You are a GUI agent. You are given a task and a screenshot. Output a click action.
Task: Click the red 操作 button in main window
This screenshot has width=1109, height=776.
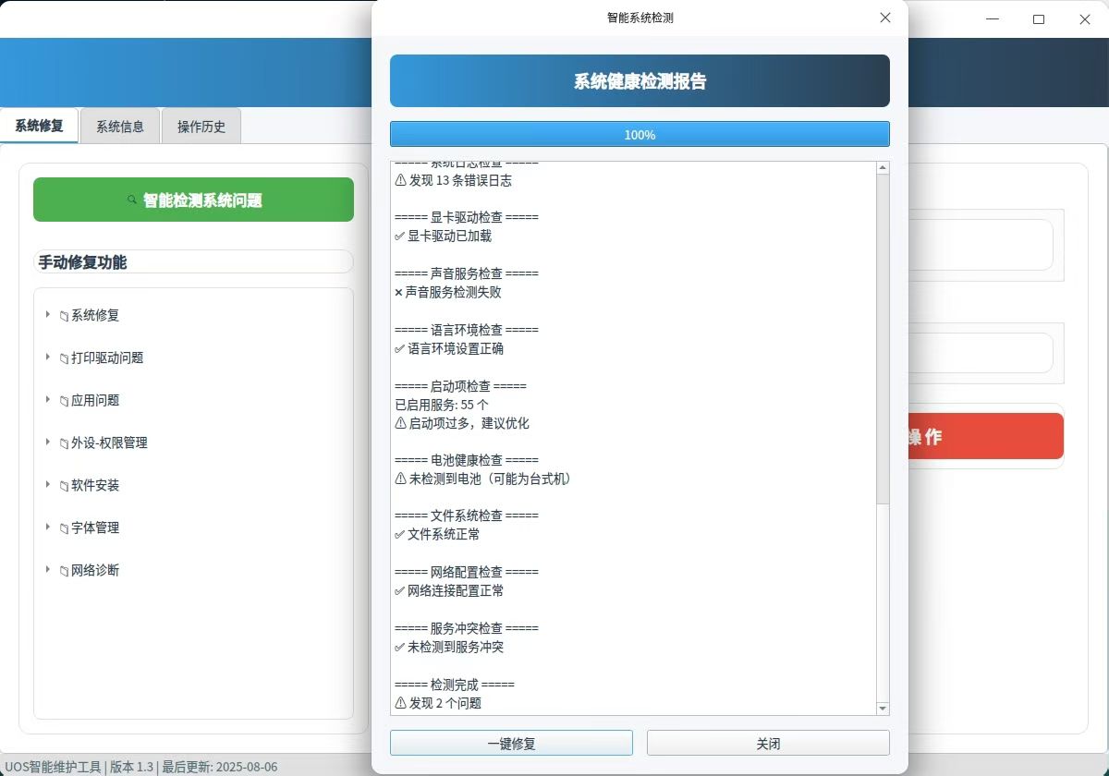986,436
